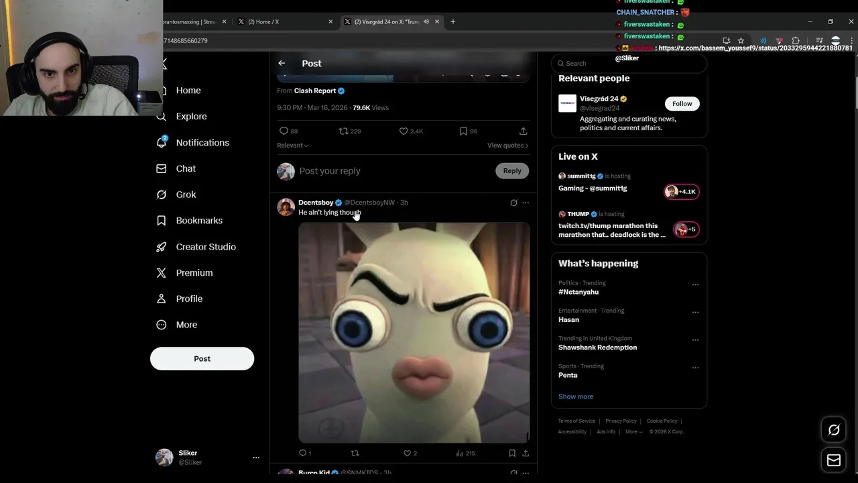Share the main post

523,131
